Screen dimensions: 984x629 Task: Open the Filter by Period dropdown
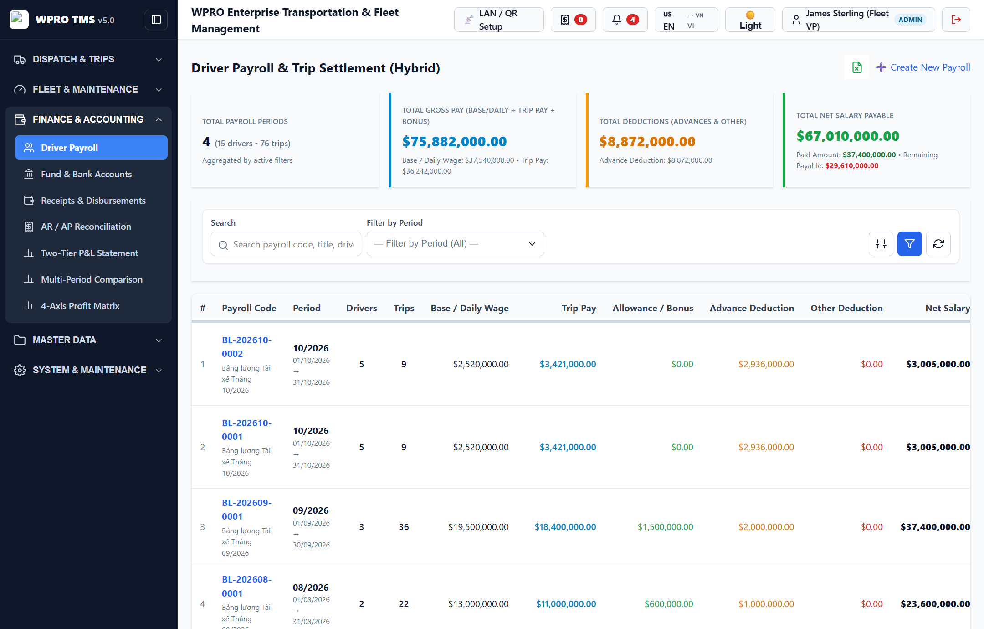(x=456, y=244)
